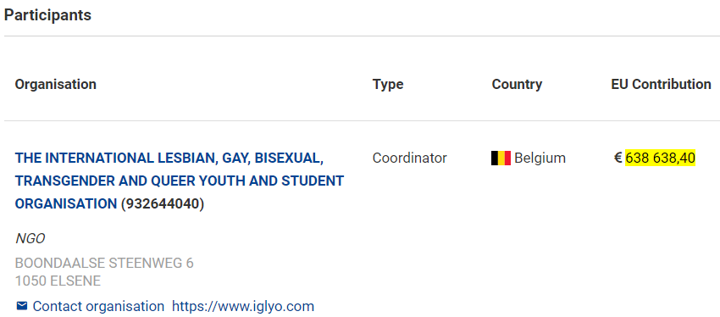Click the organisation ID (932644040)
The width and height of the screenshot is (720, 317).
click(163, 203)
